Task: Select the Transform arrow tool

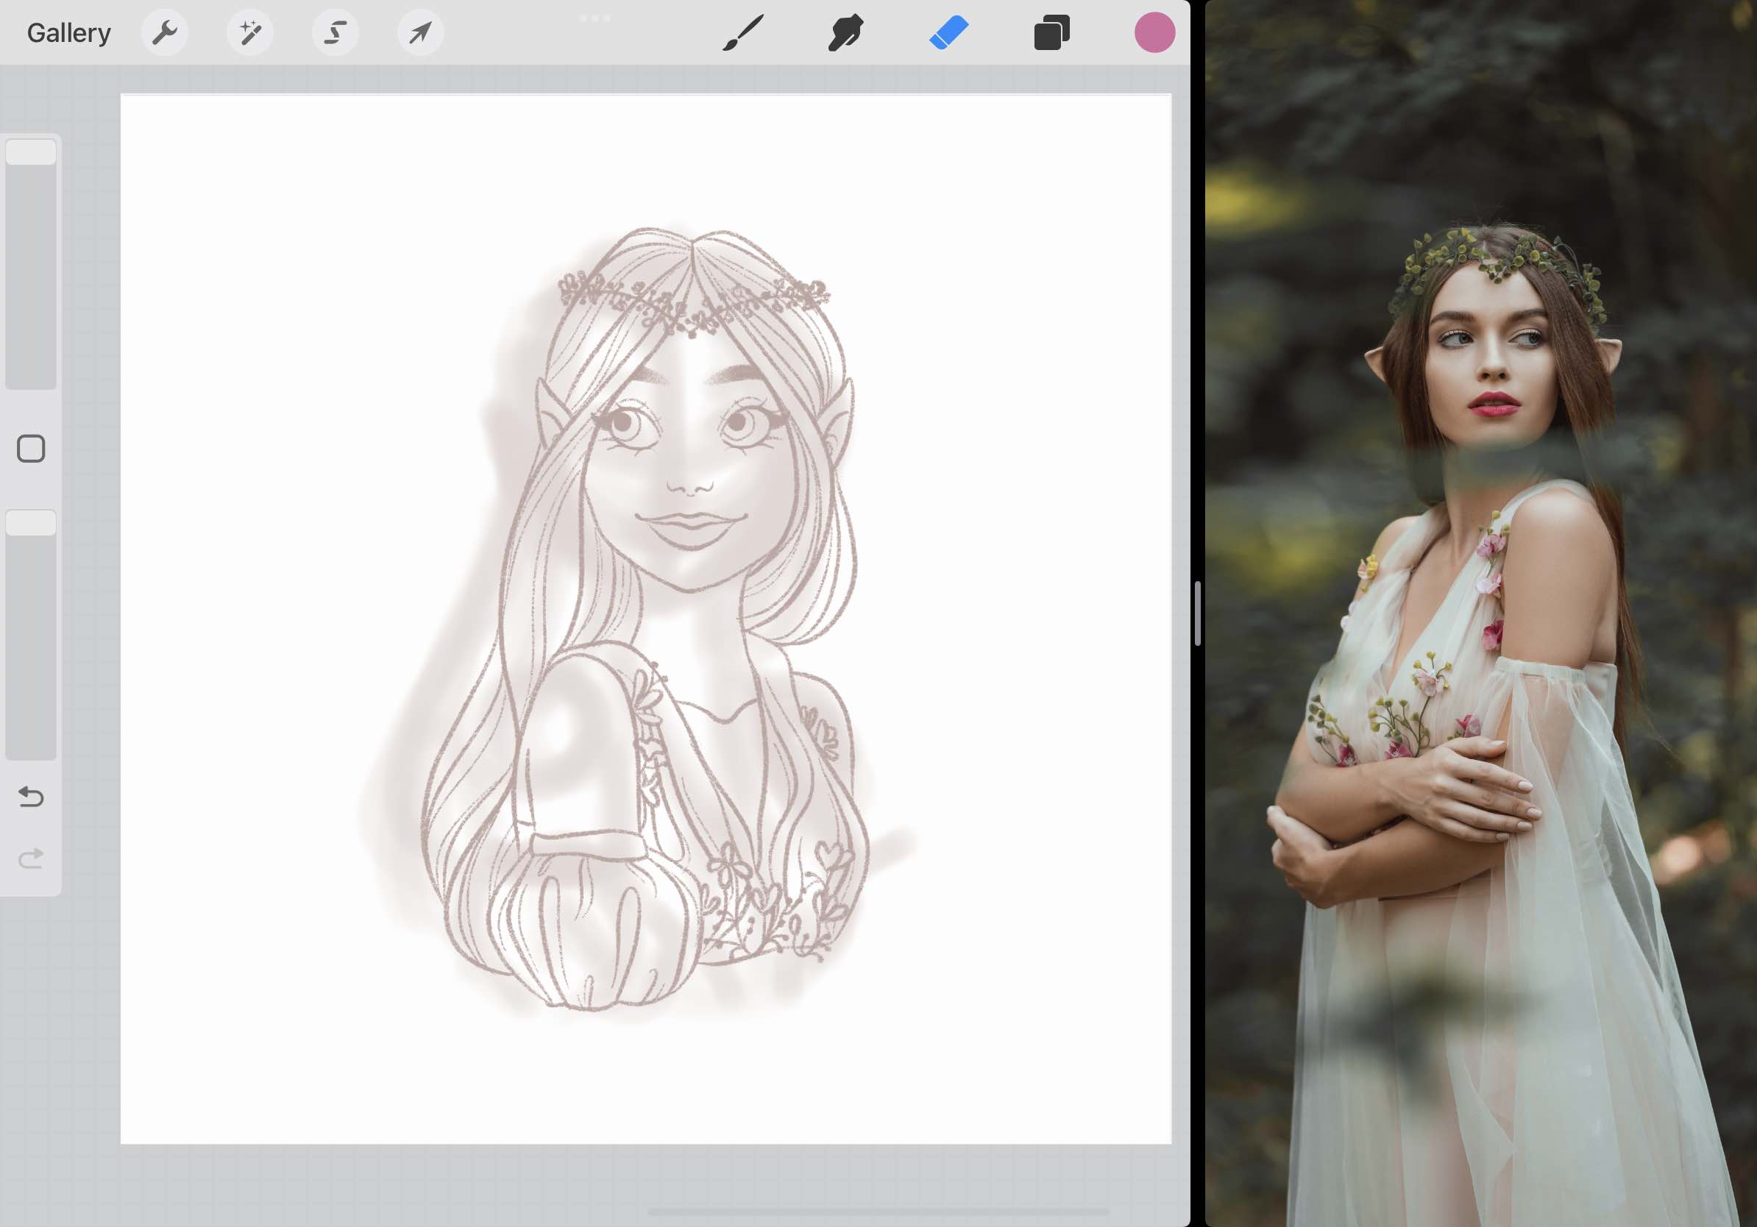Action: 420,33
